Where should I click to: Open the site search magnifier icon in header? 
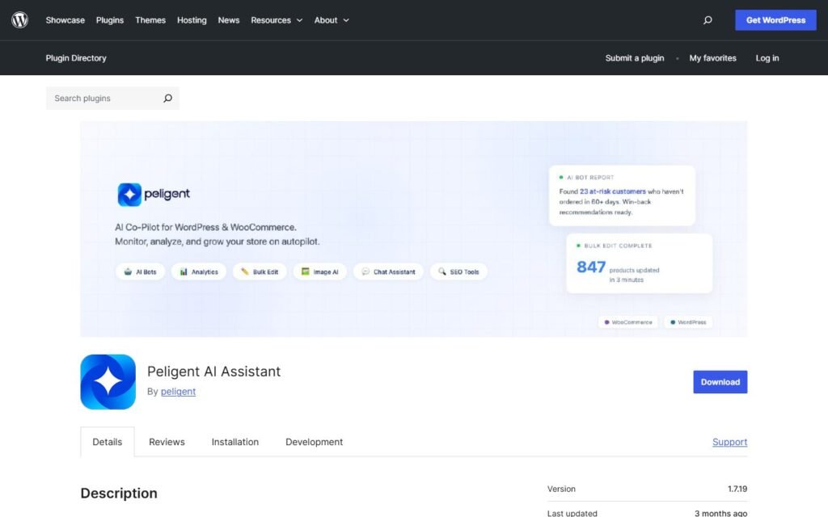pyautogui.click(x=708, y=20)
